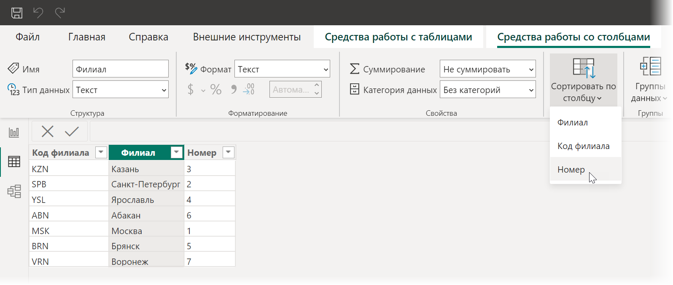Choose Код филиала in sort menu

point(586,146)
